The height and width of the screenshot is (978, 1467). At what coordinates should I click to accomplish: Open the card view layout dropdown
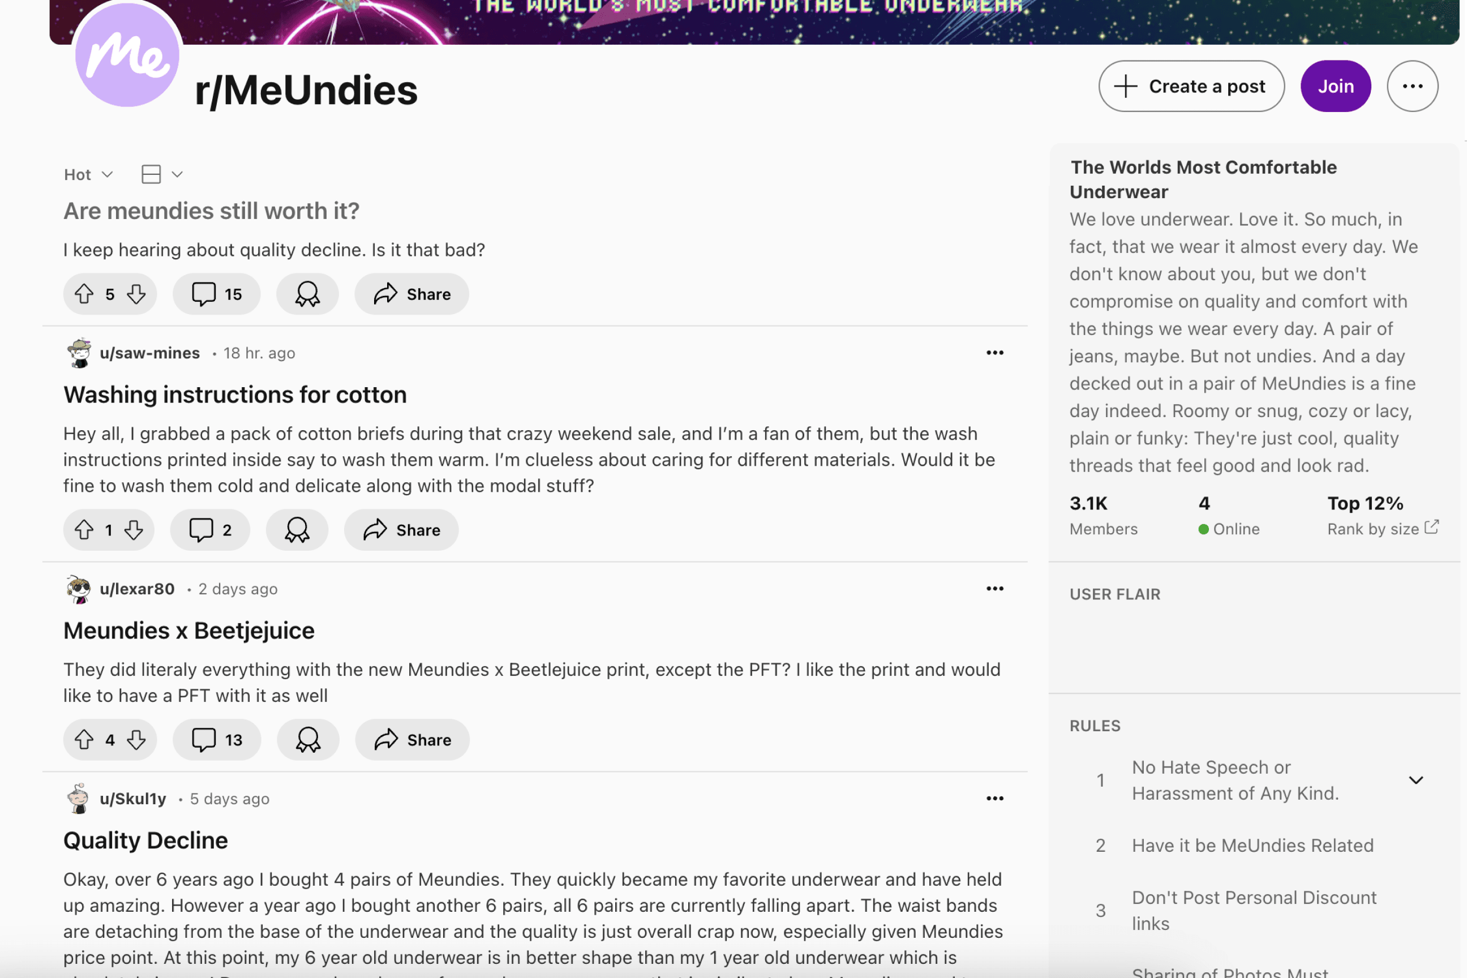pos(161,175)
